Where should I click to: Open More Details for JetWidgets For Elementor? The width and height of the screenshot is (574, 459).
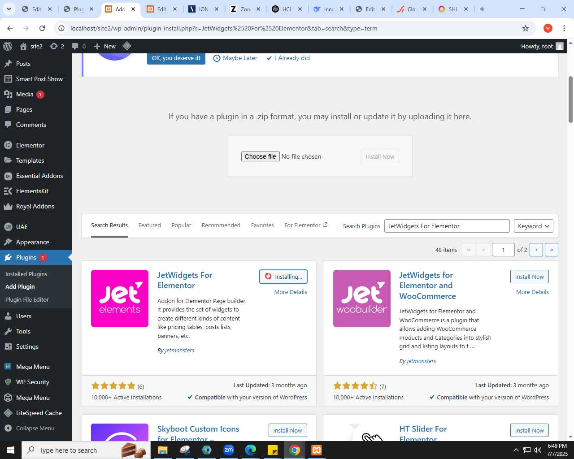(291, 292)
